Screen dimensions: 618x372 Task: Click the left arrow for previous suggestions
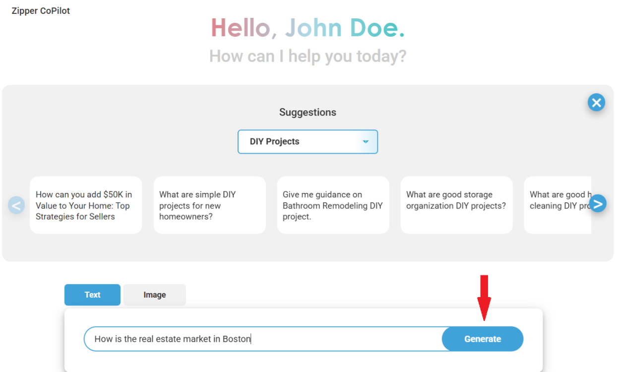pos(16,205)
